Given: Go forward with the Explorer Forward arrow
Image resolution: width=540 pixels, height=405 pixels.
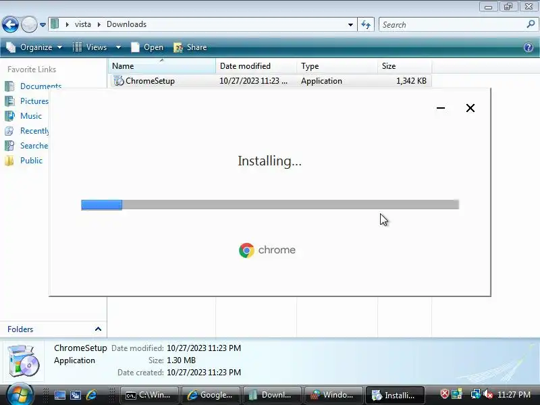Looking at the screenshot, I should coord(29,24).
